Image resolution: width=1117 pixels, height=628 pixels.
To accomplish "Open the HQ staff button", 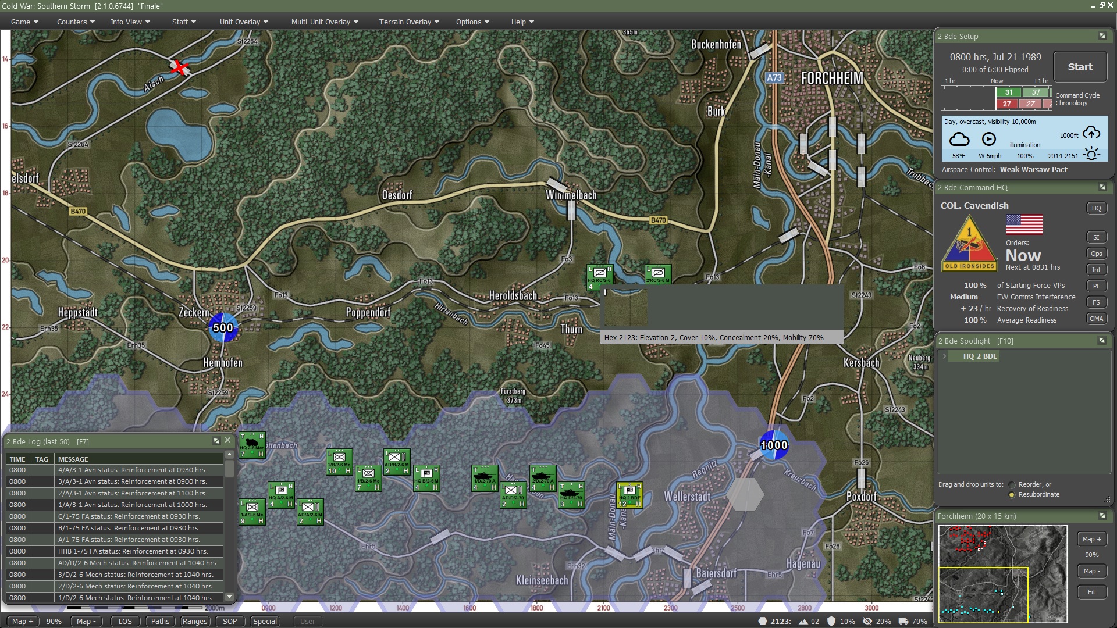I will point(1096,208).
